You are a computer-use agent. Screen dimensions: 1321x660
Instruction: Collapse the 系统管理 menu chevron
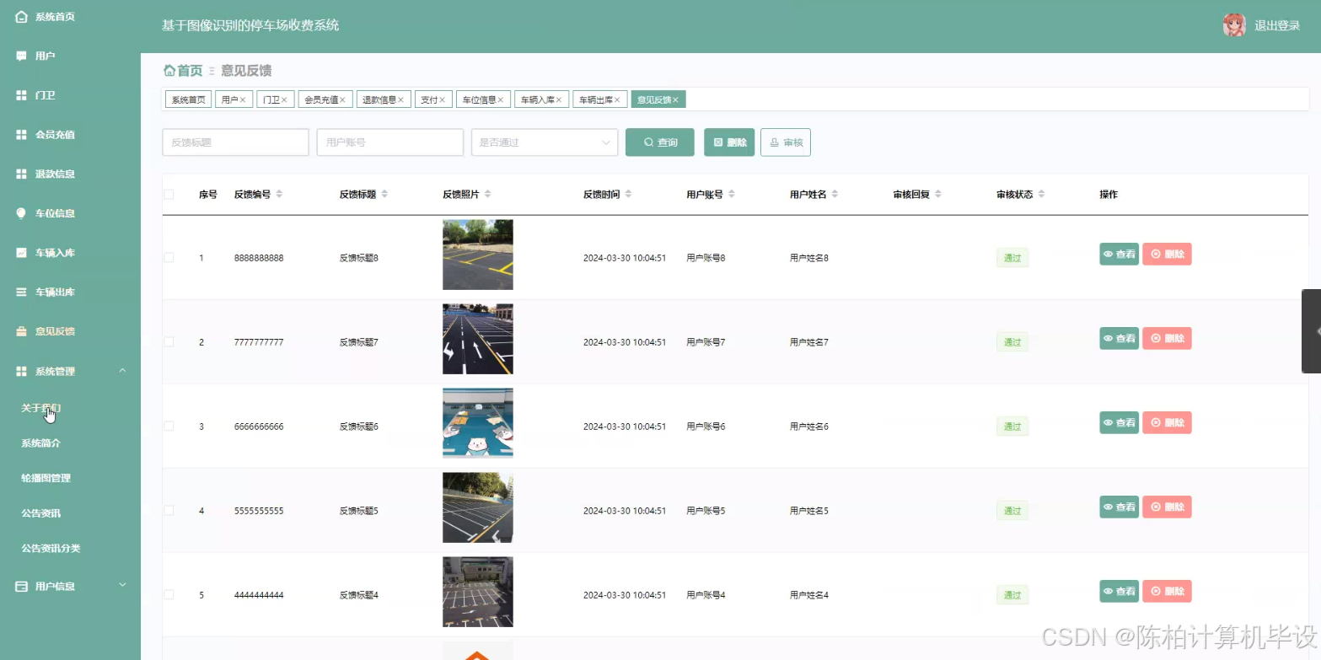122,371
